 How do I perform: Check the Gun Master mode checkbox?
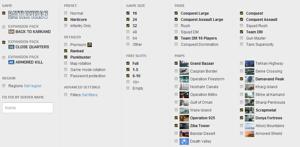[241, 38]
